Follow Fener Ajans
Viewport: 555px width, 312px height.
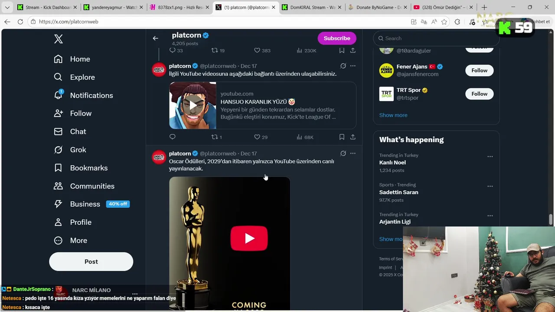480,70
